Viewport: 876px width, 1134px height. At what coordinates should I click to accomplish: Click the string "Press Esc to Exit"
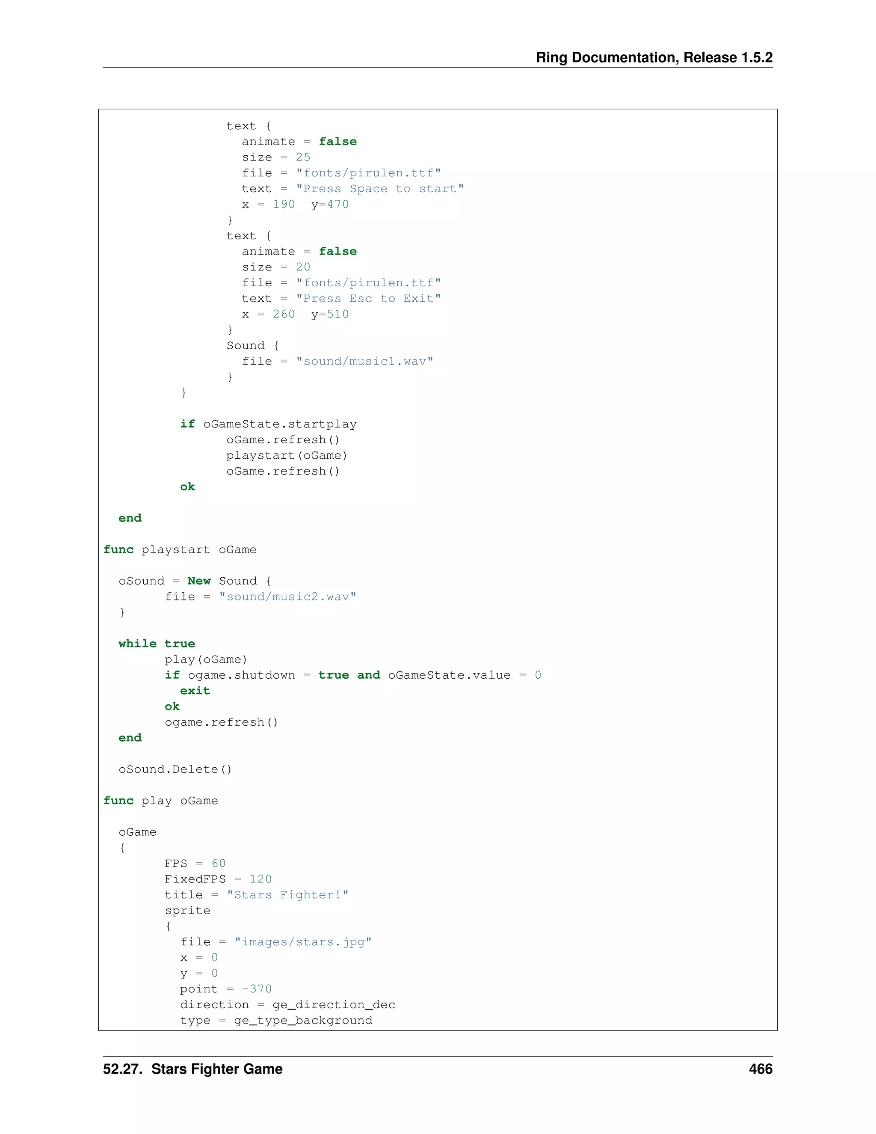pyautogui.click(x=368, y=299)
